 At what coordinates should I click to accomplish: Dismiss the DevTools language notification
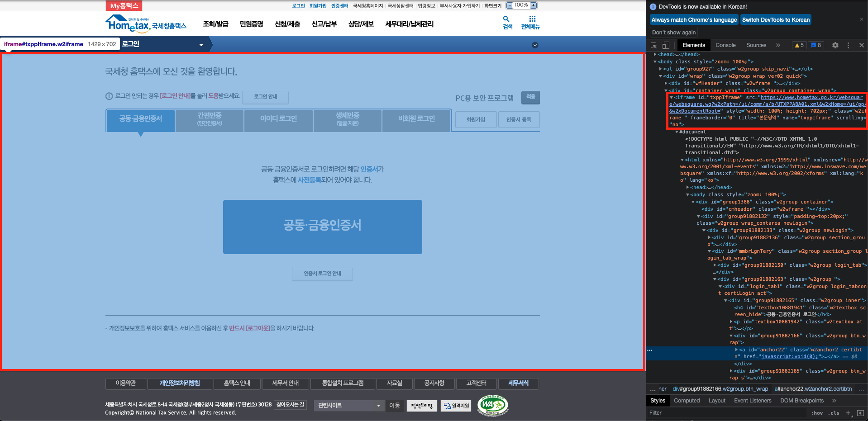862,19
